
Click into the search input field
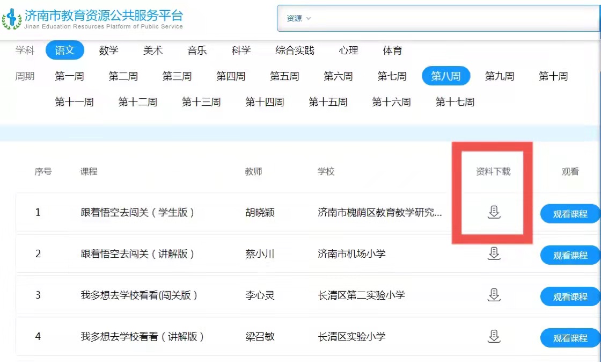[x=456, y=18]
